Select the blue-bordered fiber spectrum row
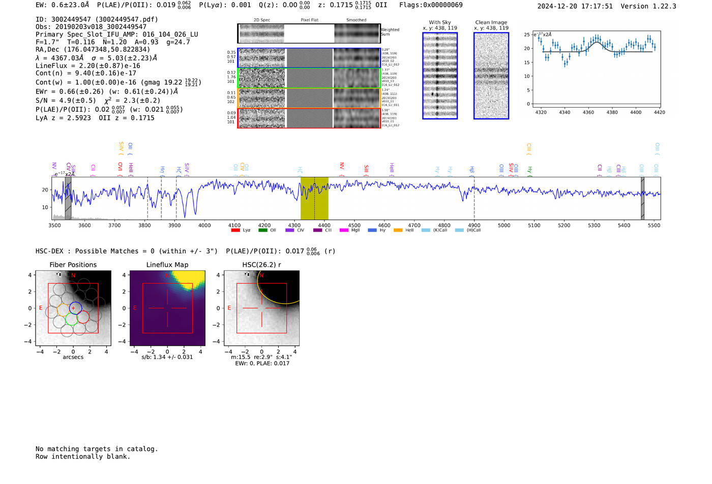This screenshot has height=484, width=712. tap(309, 58)
